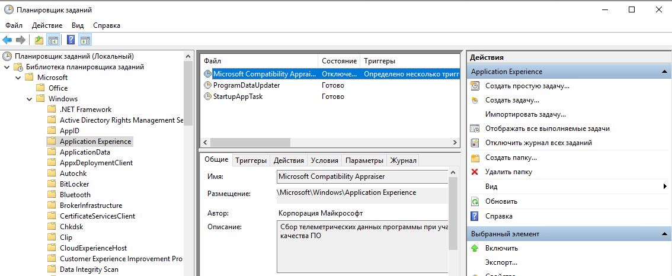Collapse the Microsoft tree node
This screenshot has width=672, height=276.
click(x=18, y=78)
